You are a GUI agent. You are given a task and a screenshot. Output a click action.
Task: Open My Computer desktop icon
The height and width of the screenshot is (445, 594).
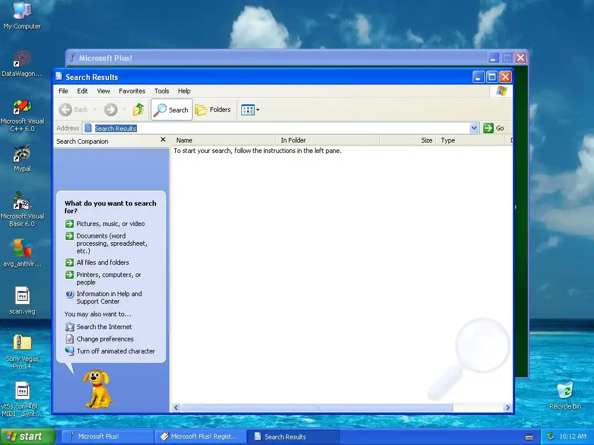pyautogui.click(x=22, y=15)
